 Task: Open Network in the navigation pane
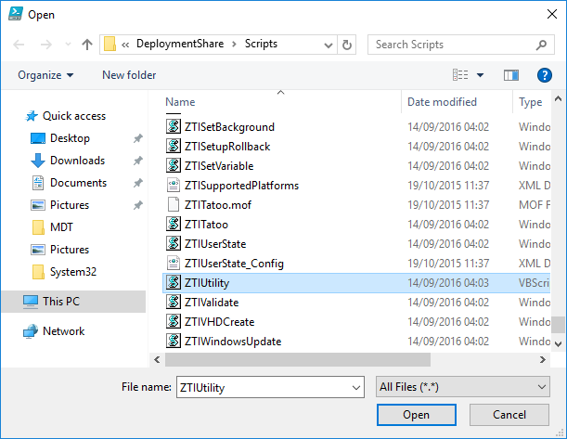click(x=63, y=331)
